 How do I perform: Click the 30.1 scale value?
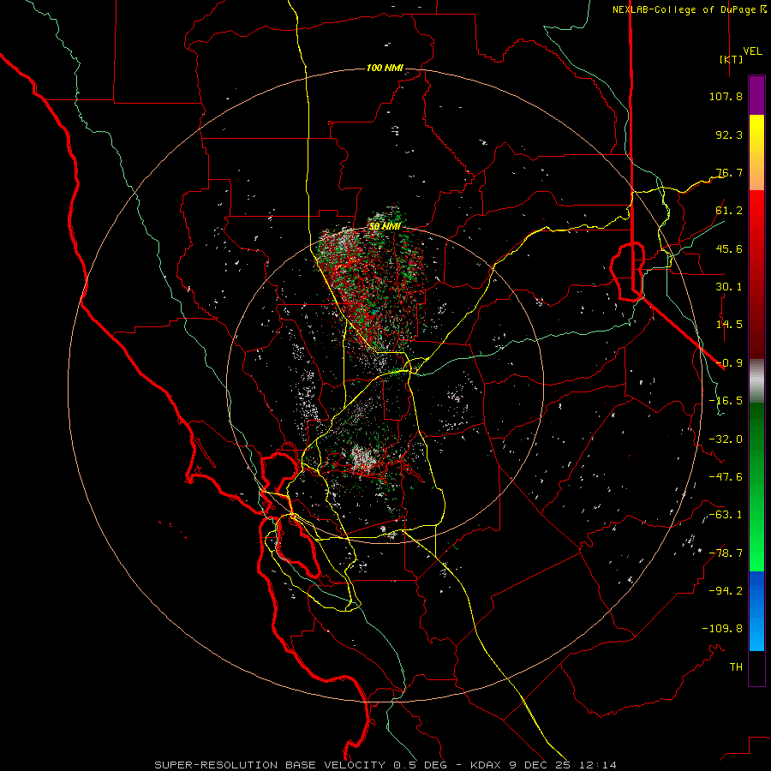coord(729,287)
